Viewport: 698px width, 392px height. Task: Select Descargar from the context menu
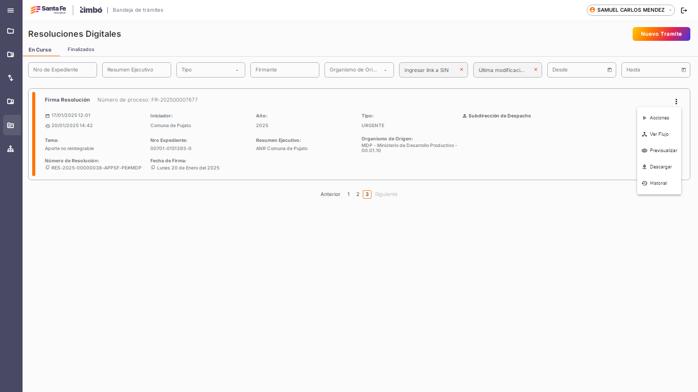(x=660, y=167)
